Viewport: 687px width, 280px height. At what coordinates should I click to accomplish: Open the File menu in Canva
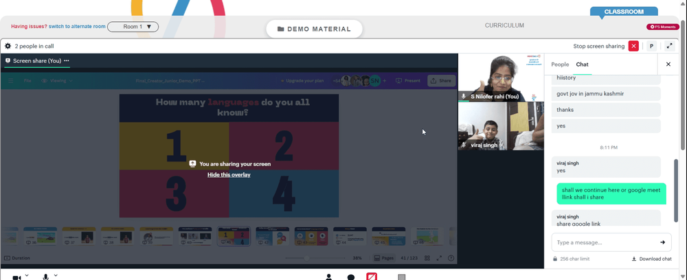click(27, 81)
